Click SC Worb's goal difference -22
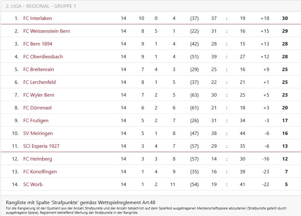This screenshot has width=301, height=216. [265, 185]
